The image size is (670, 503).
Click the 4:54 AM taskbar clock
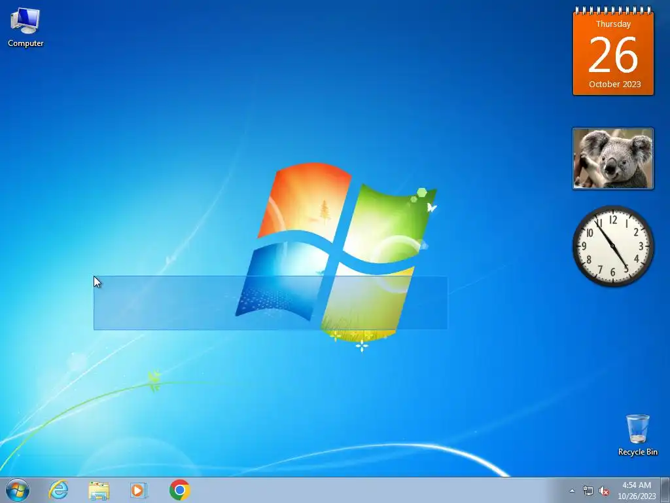636,491
